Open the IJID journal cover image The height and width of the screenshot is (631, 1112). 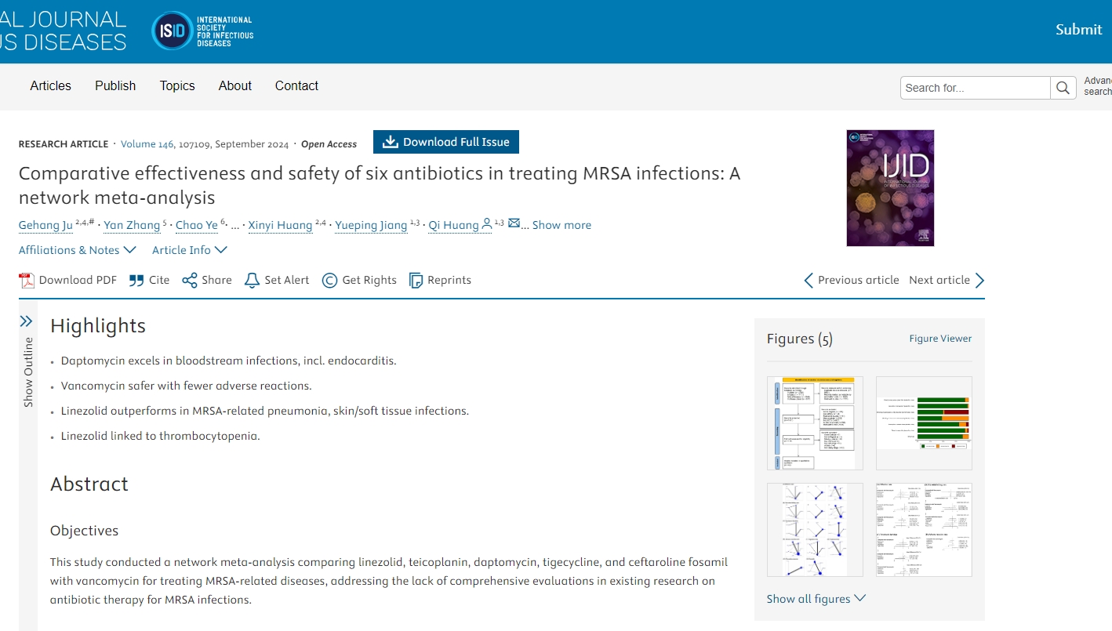pyautogui.click(x=890, y=188)
